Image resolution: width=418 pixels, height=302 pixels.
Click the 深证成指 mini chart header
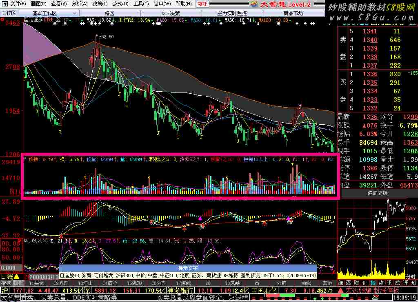(x=377, y=194)
